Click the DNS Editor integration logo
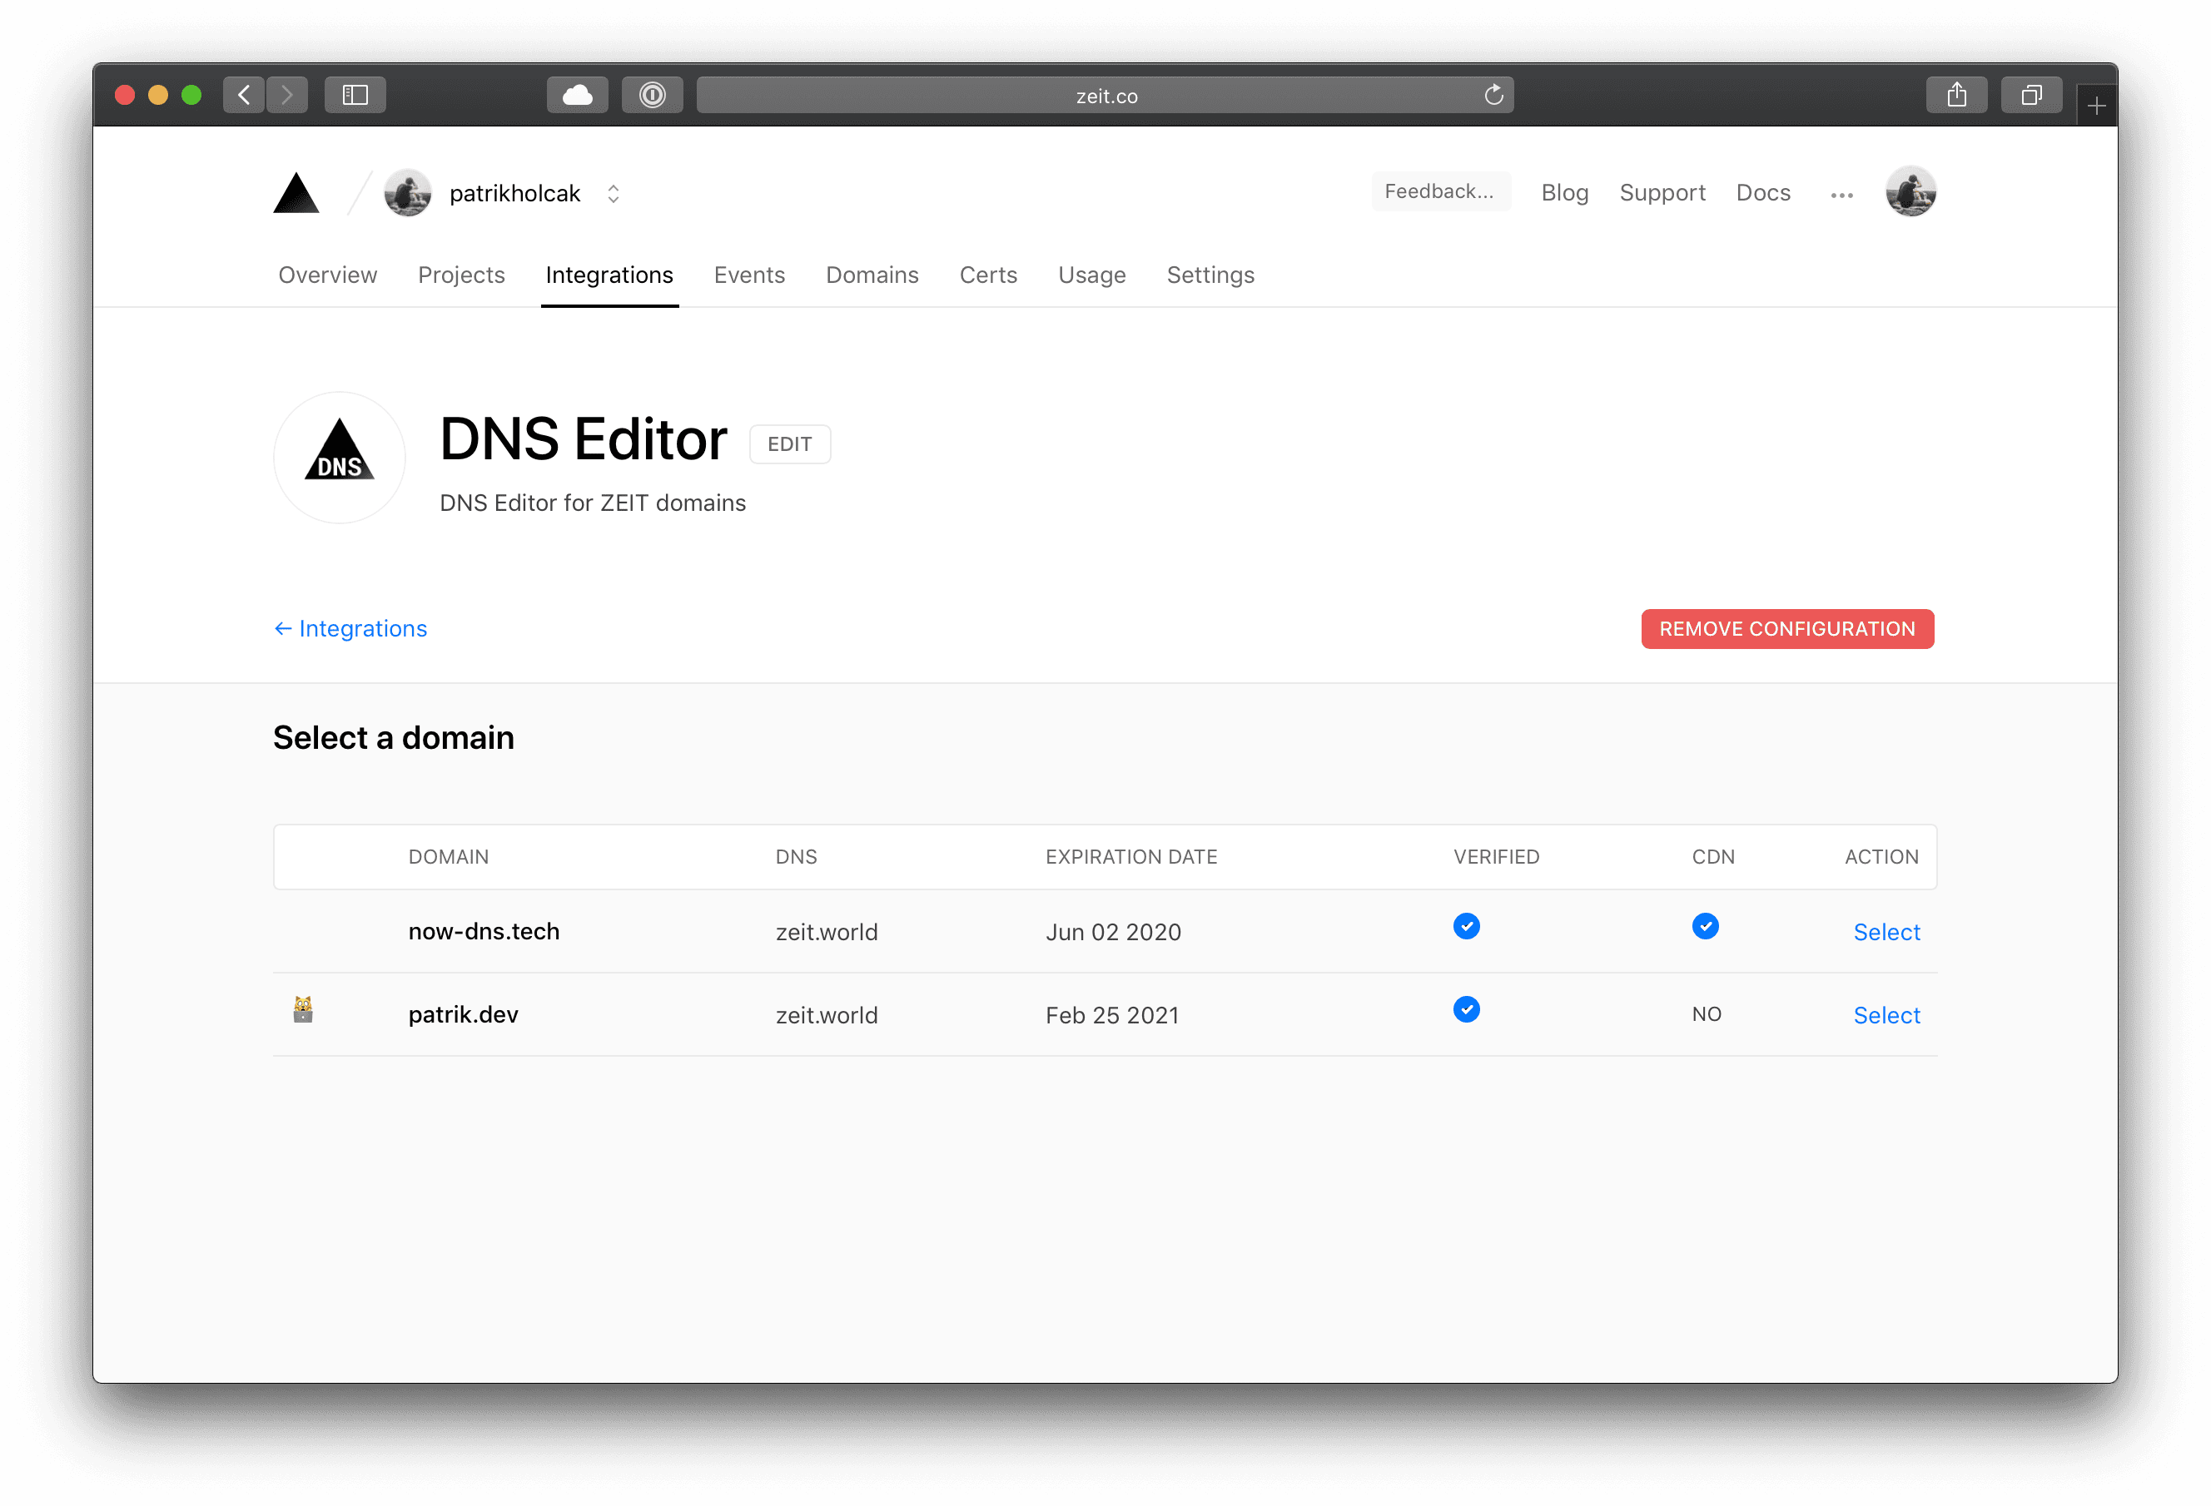This screenshot has width=2211, height=1506. tap(340, 458)
